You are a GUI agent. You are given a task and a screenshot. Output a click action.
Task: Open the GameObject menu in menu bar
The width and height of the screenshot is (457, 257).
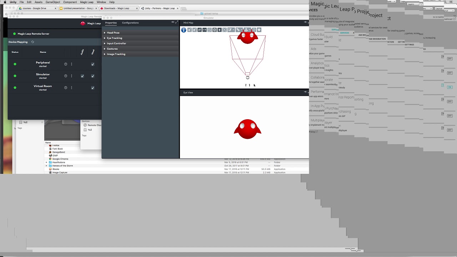(53, 2)
